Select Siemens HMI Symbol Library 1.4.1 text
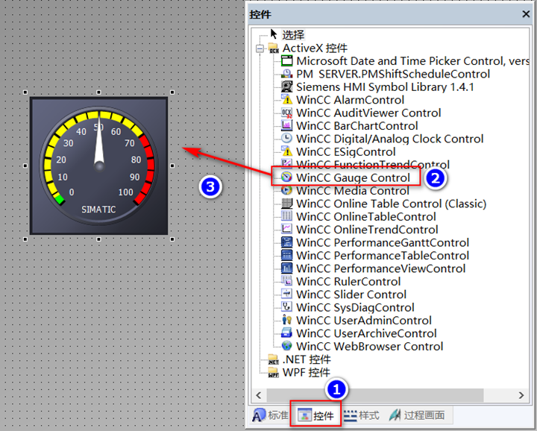The height and width of the screenshot is (431, 537). click(386, 87)
